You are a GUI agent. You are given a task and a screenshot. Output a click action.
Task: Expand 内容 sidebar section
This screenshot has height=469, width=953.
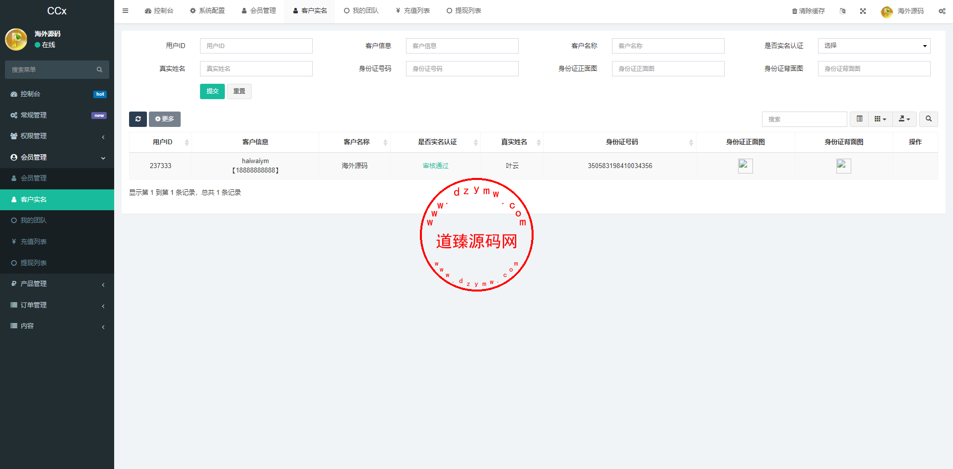57,326
